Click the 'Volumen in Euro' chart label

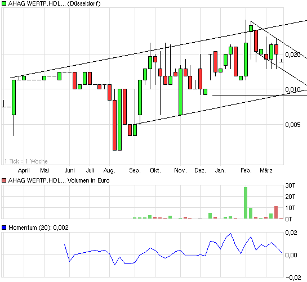[88, 180]
